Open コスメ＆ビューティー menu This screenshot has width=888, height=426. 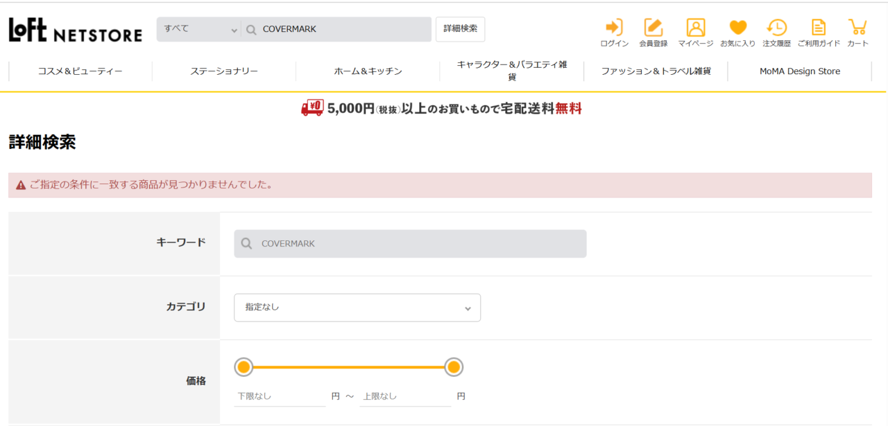[x=80, y=71]
